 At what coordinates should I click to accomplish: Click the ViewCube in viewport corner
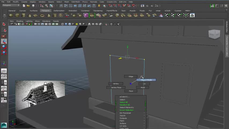click(x=214, y=34)
